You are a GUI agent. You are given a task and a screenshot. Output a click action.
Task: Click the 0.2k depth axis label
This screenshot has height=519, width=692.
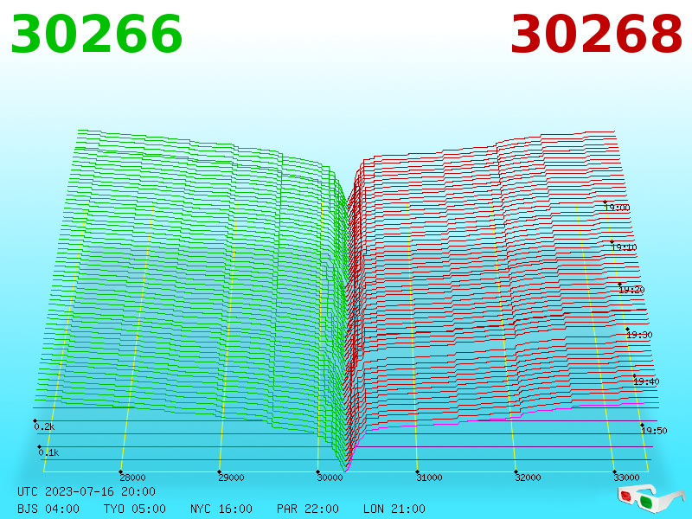(x=44, y=426)
